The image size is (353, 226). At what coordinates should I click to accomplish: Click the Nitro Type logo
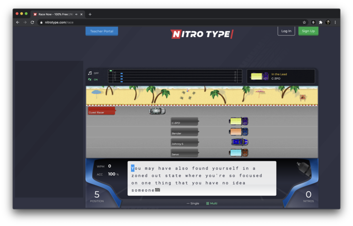[202, 34]
